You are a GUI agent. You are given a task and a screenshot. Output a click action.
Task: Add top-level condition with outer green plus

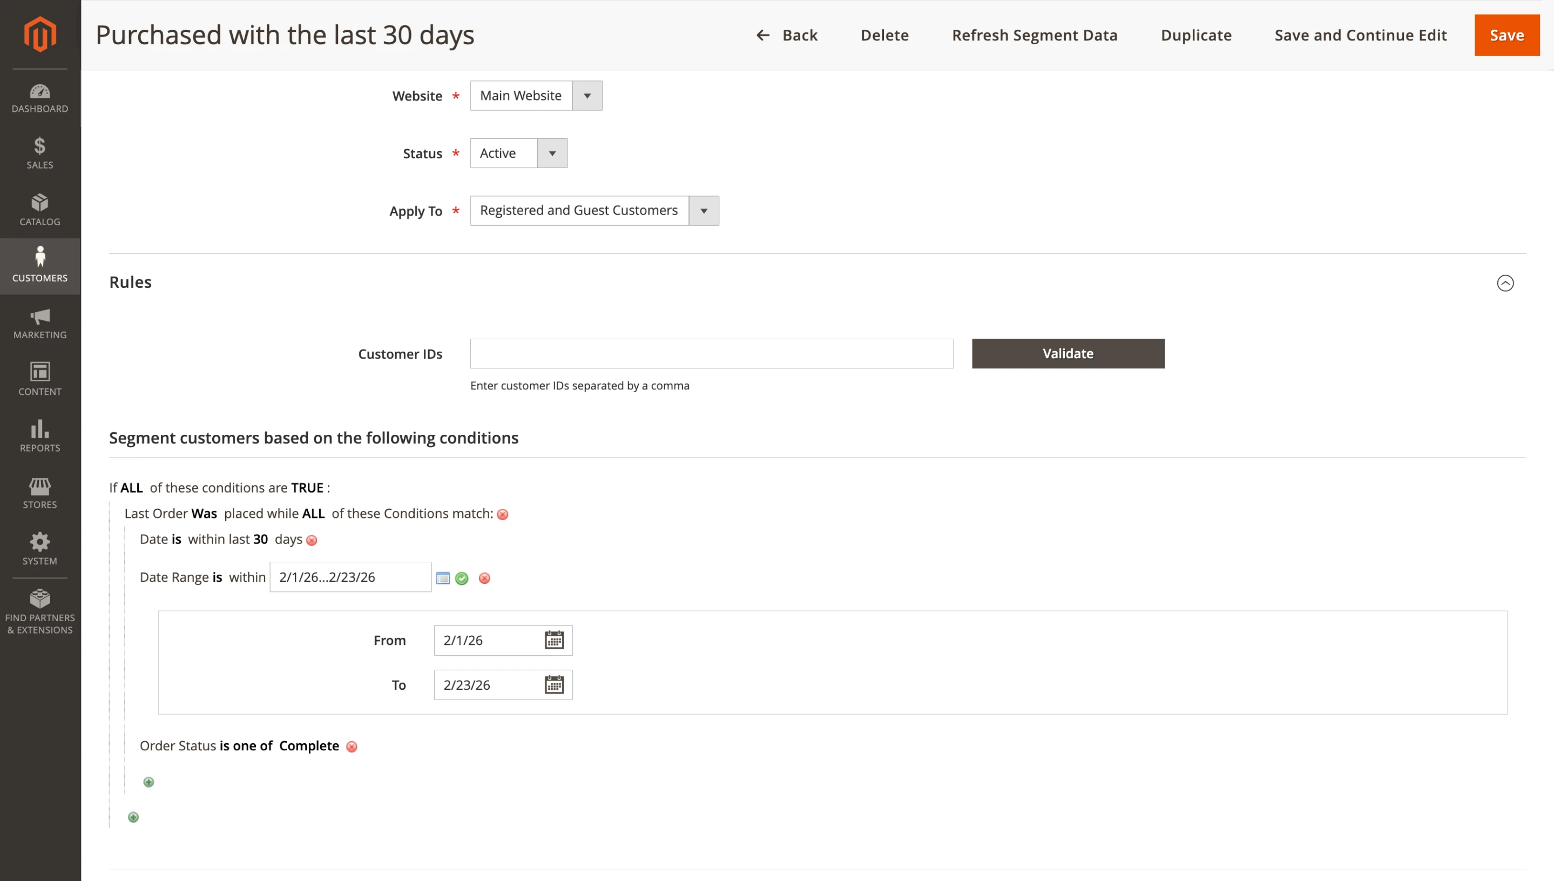(x=133, y=817)
